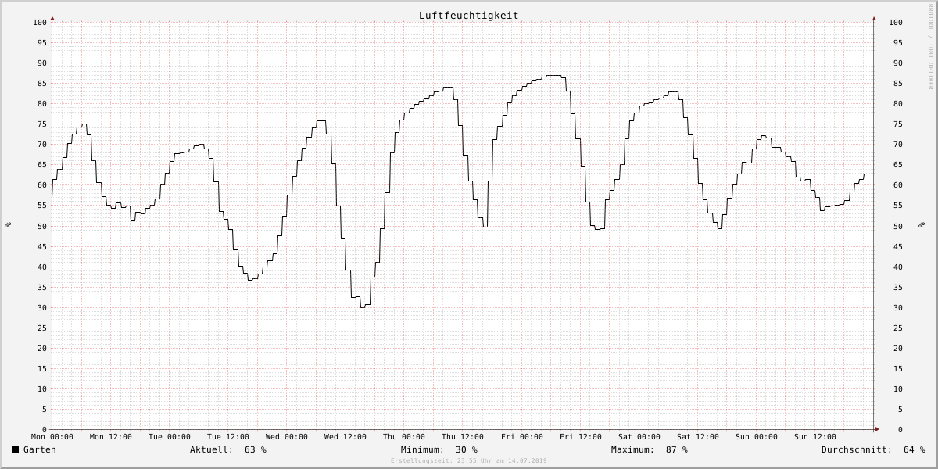Click the percent unit symbol on left axis
This screenshot has height=469, width=938.
(8, 225)
